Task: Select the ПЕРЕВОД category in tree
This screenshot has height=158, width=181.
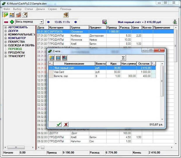Action: [x=15, y=49]
